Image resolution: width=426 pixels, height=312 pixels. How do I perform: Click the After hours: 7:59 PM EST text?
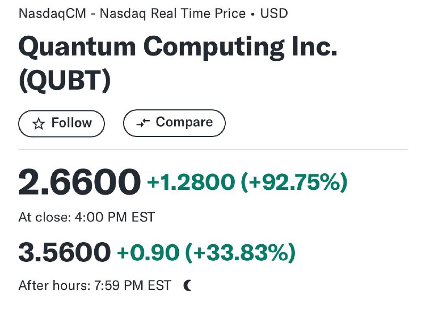pos(95,286)
